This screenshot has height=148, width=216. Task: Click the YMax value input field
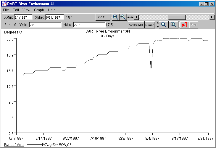89,25
